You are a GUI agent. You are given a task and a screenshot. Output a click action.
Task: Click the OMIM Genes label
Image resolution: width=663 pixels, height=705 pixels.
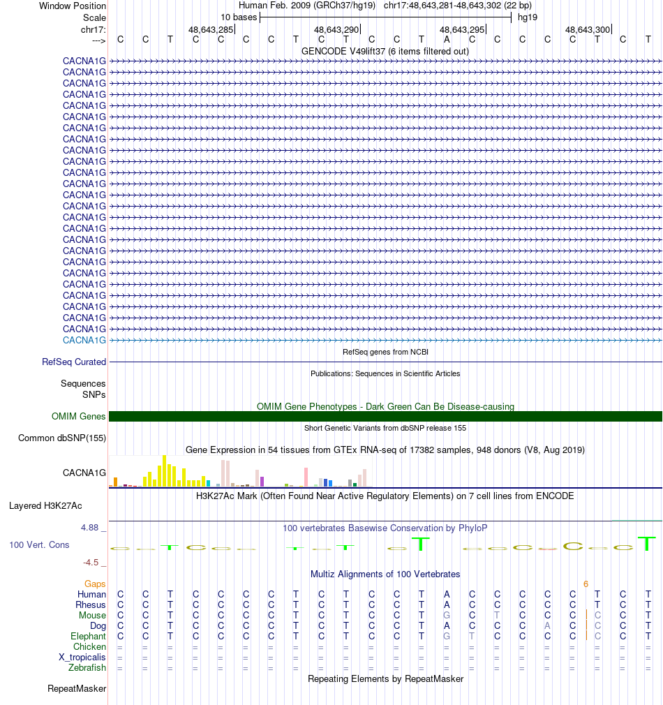click(79, 416)
